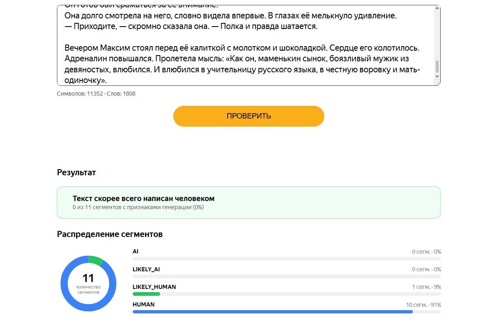The image size is (489, 324).
Task: Click the character and word count line
Action: coord(96,94)
